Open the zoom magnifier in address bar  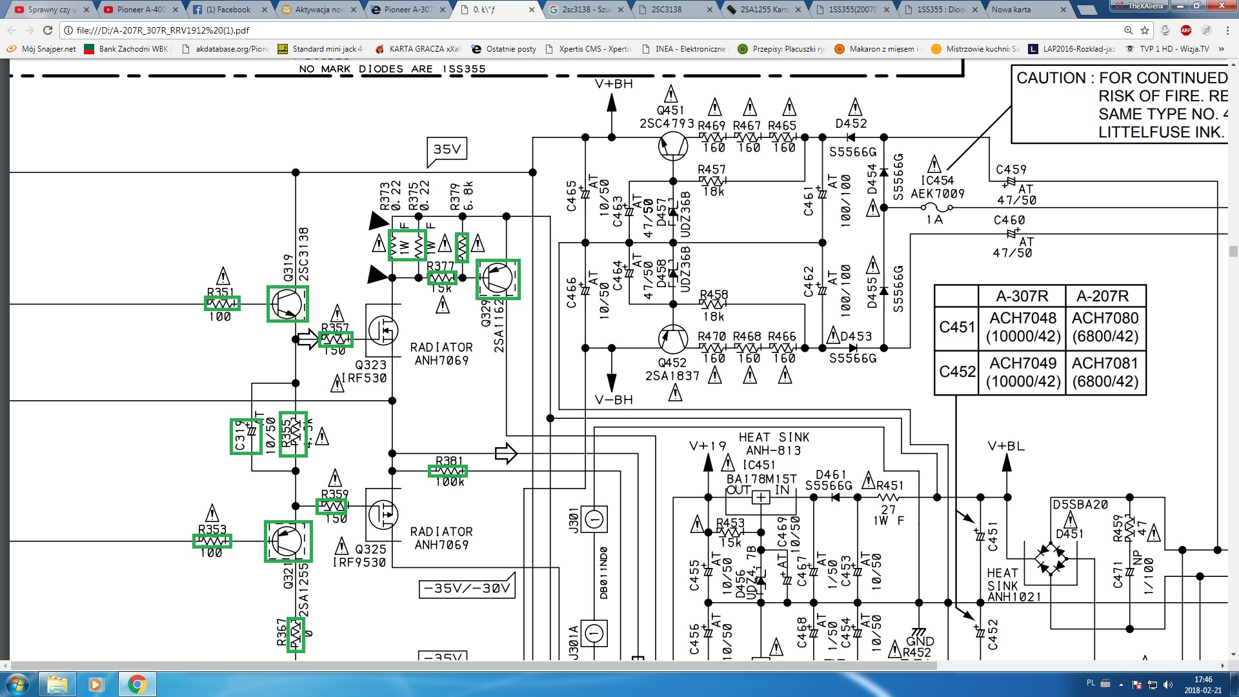coord(1128,30)
